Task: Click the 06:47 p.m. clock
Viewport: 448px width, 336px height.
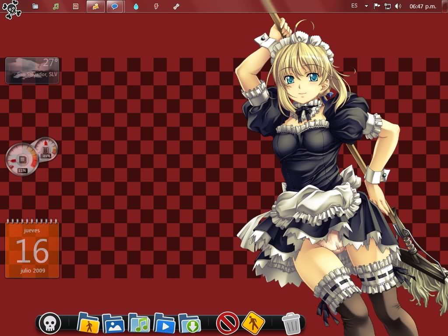Action: click(x=423, y=6)
